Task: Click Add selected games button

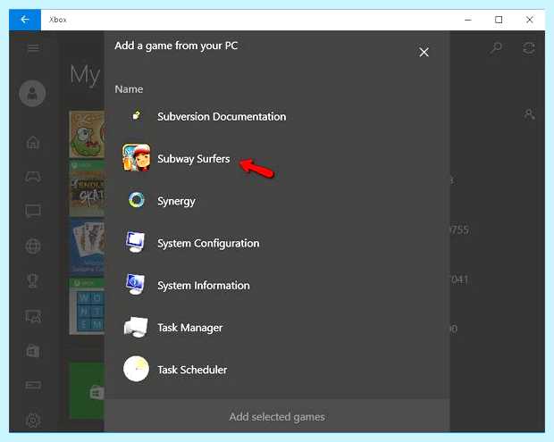Action: pos(277,417)
